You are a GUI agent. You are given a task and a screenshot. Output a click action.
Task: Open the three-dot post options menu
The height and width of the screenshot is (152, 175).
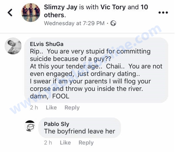(x=163, y=13)
